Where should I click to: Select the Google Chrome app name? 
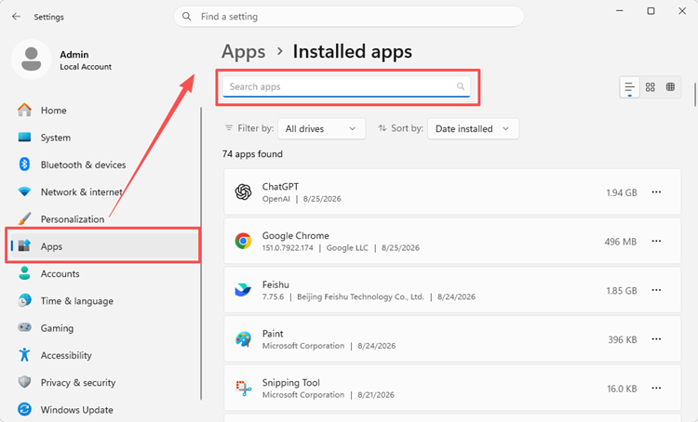pyautogui.click(x=295, y=235)
